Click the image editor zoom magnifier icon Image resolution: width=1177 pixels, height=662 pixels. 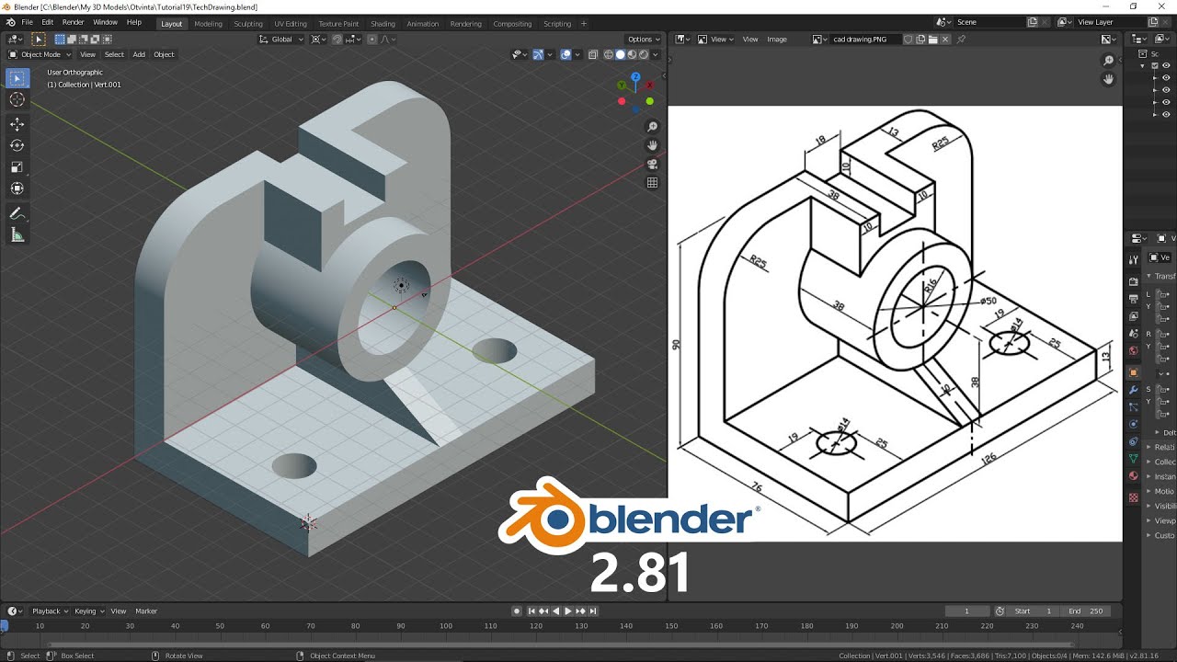[1109, 61]
